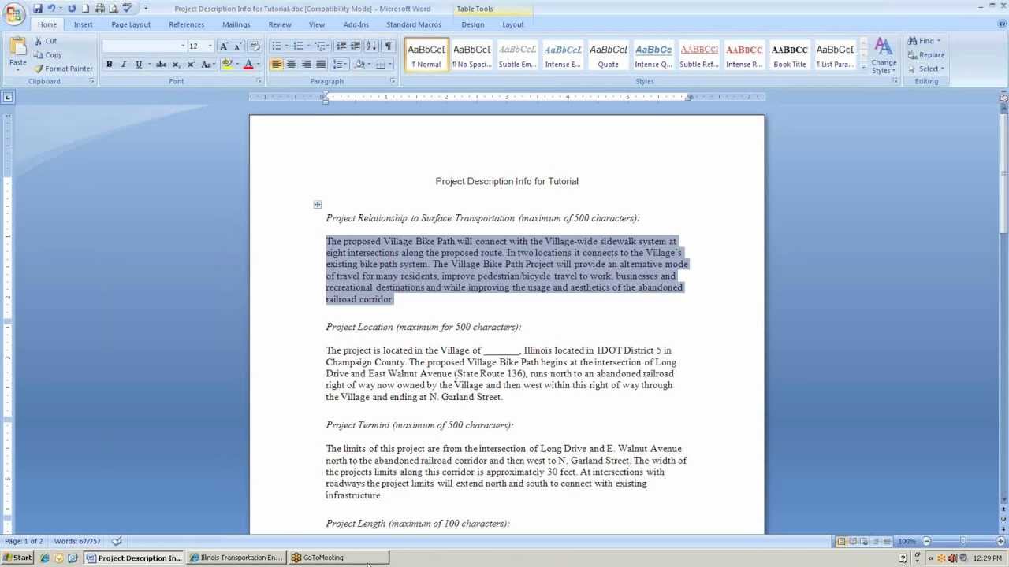Click the ruler tab selector
1009x567 pixels.
click(8, 98)
